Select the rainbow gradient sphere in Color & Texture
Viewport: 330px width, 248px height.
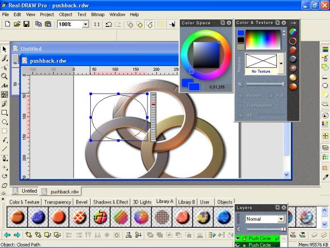[293, 32]
